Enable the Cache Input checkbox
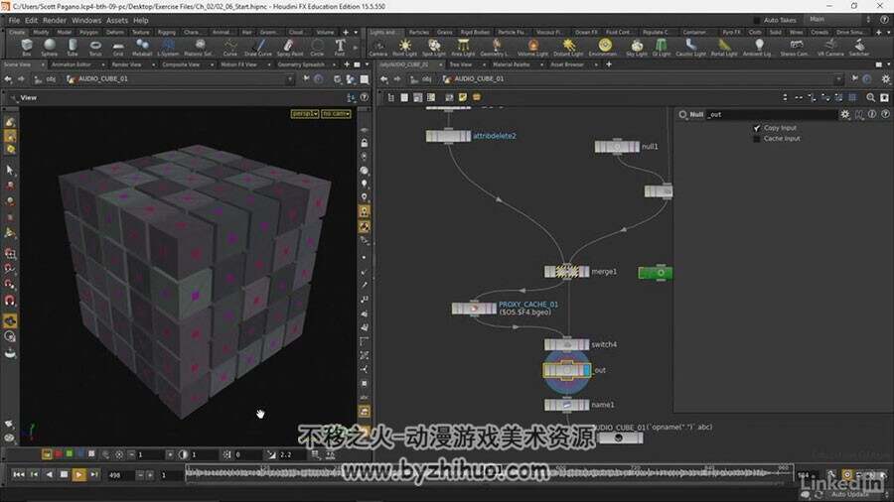 [757, 139]
